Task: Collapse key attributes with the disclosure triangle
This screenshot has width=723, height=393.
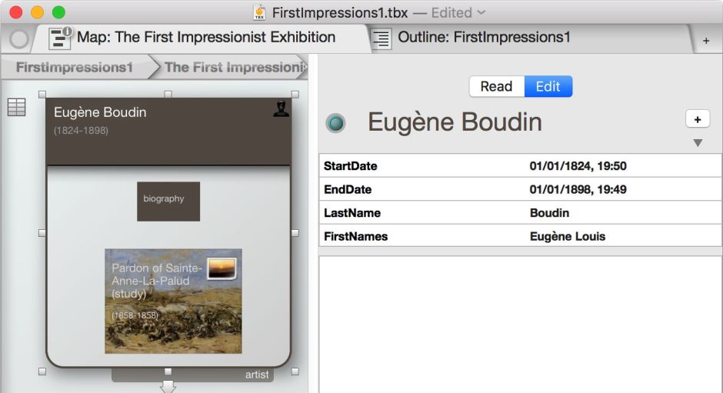Action: pos(698,143)
